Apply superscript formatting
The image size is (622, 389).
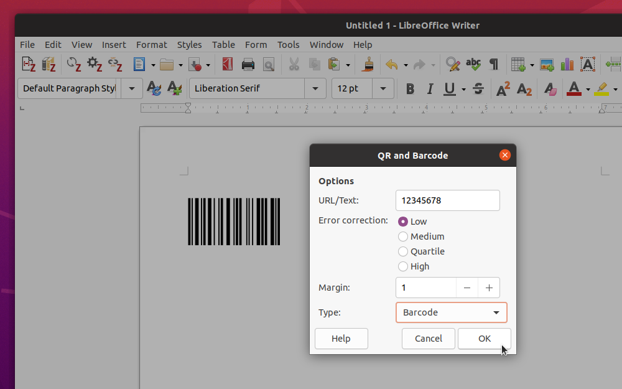[502, 89]
